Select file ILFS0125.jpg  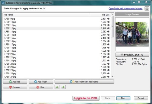pyautogui.click(x=57, y=70)
